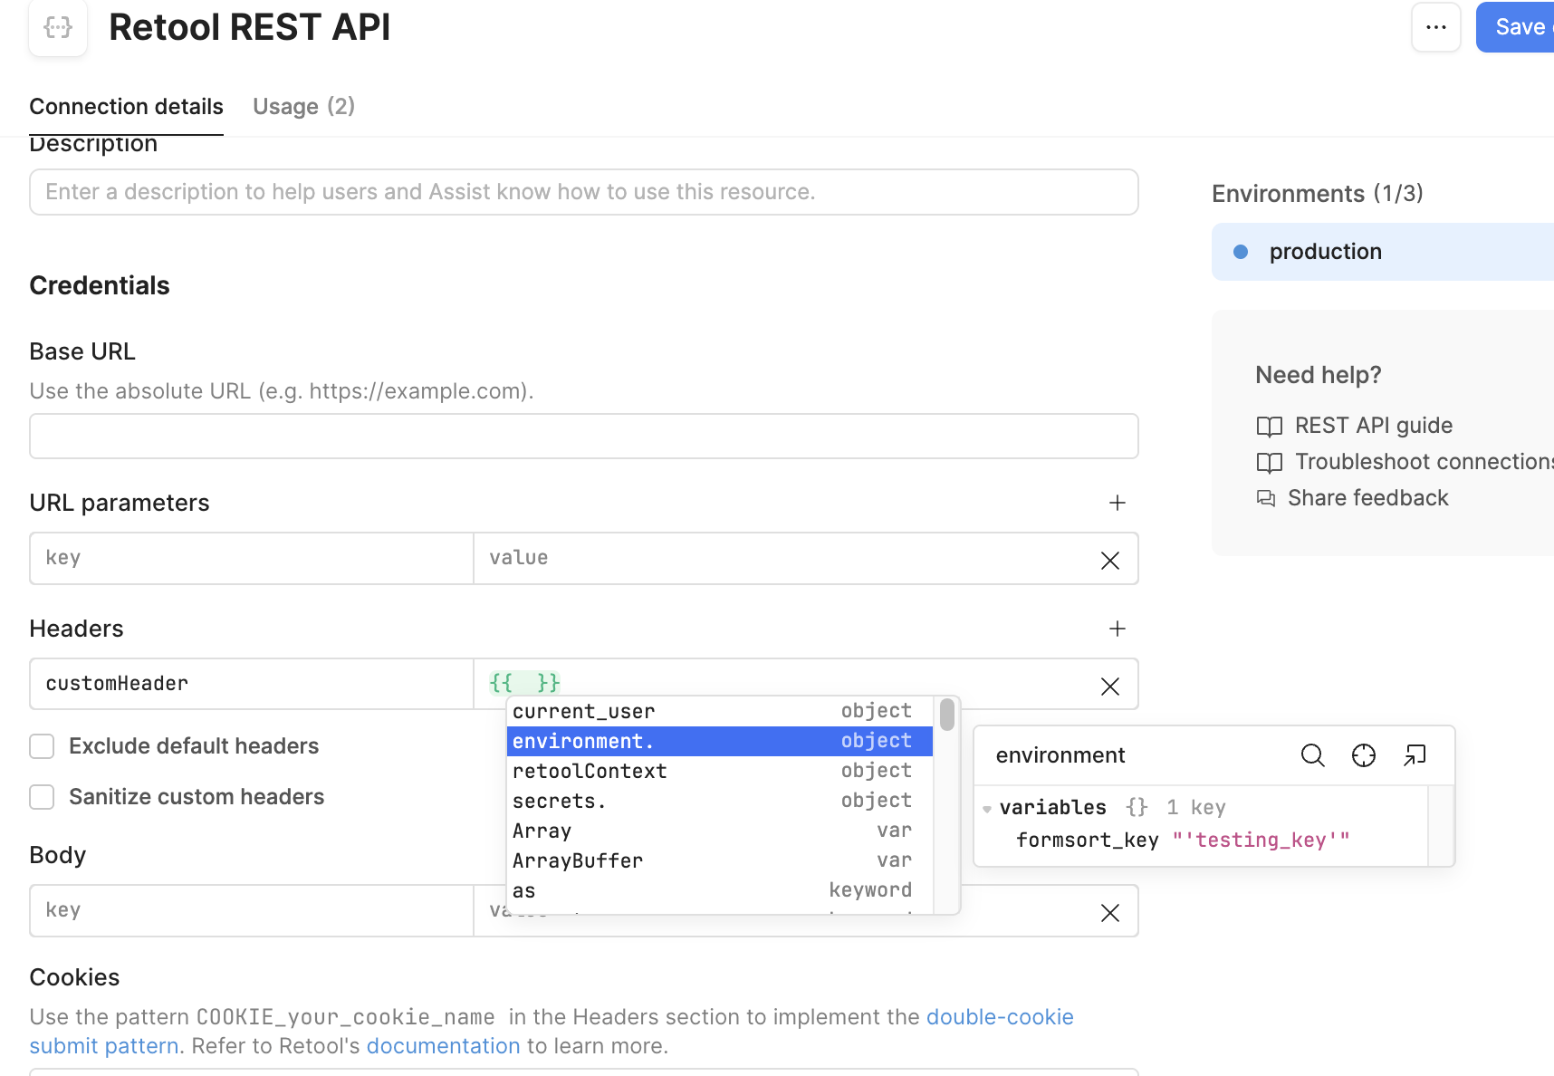
Task: Open the three-dot more options menu
Action: [x=1435, y=27]
